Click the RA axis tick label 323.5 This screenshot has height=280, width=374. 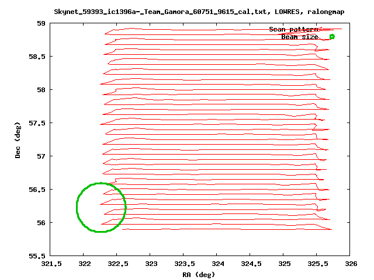pyautogui.click(x=185, y=264)
